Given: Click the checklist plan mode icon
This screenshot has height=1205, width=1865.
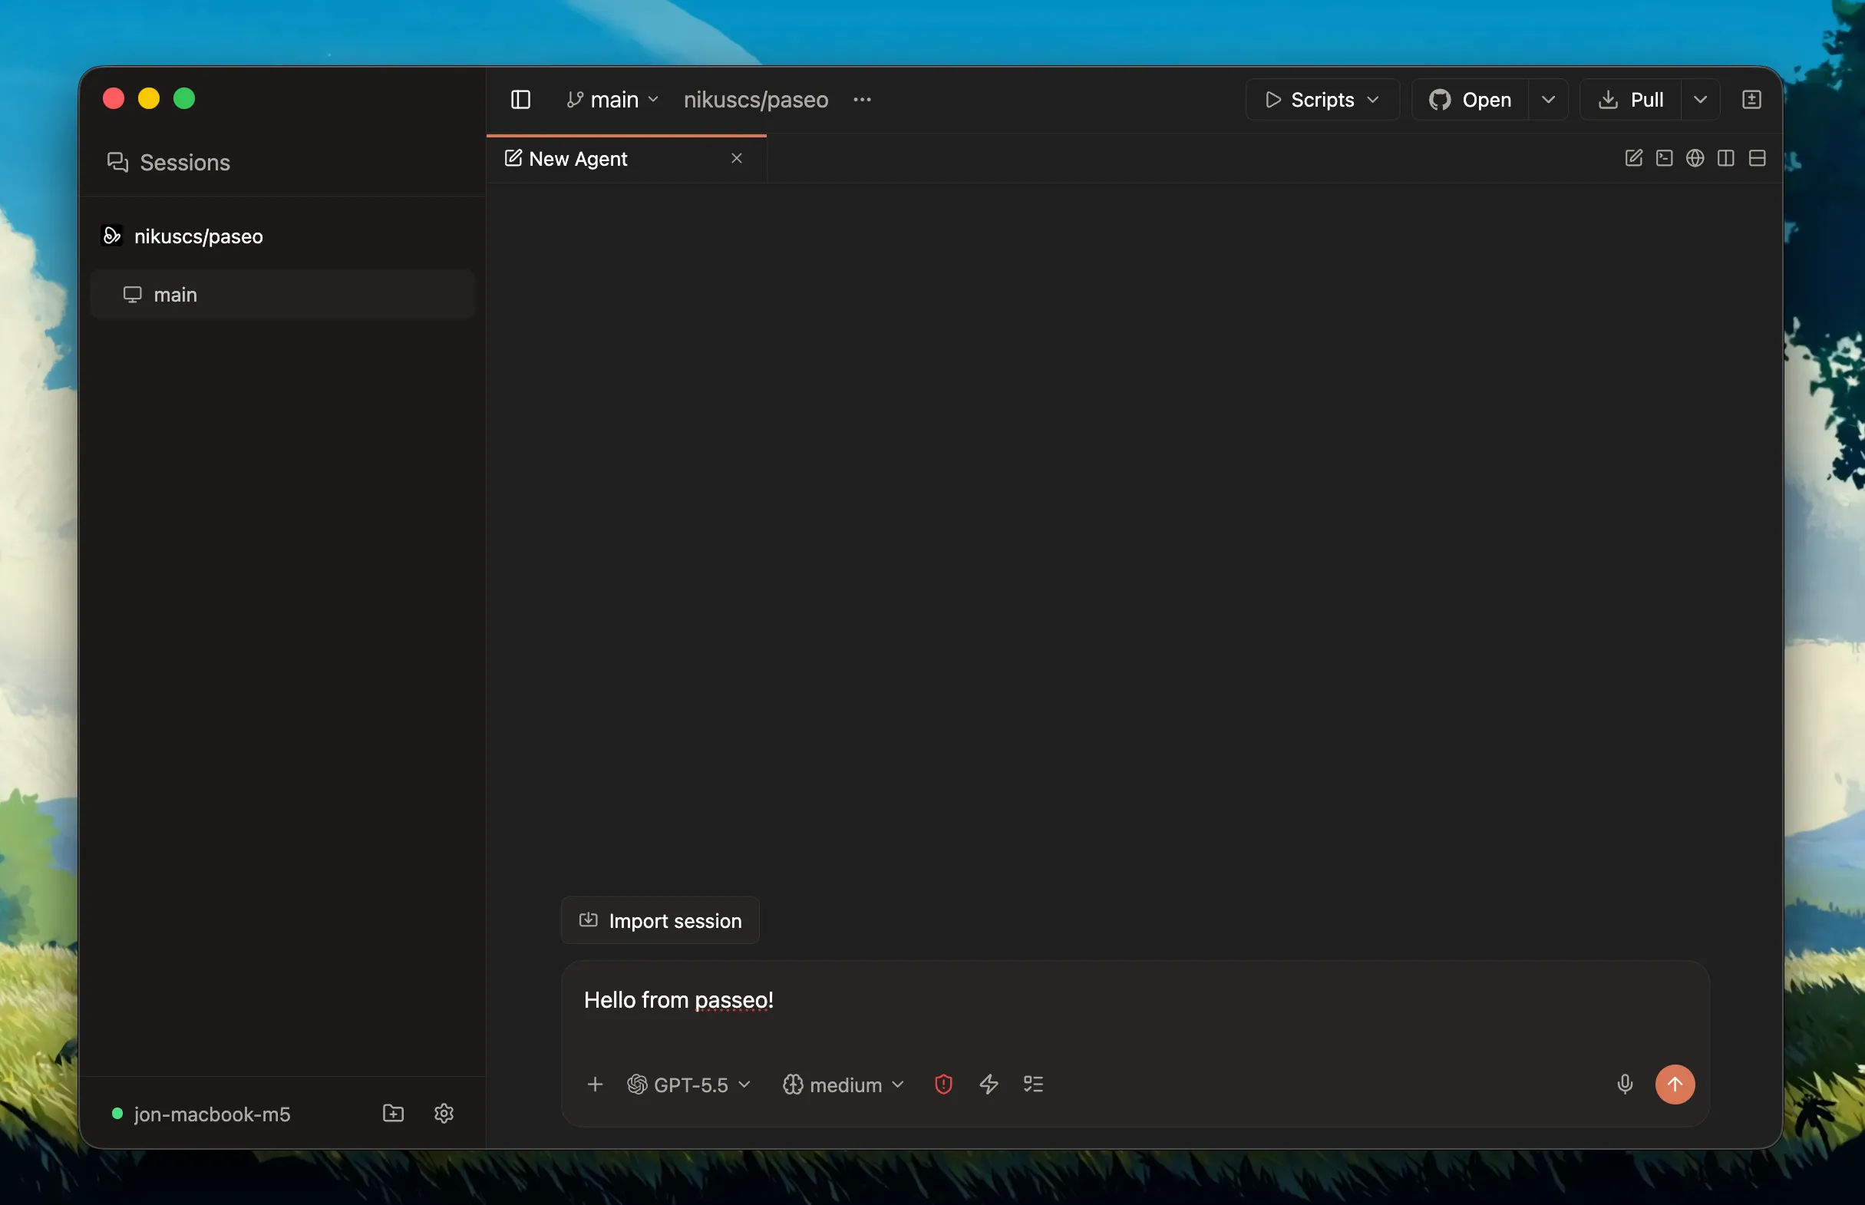Looking at the screenshot, I should click(1032, 1084).
